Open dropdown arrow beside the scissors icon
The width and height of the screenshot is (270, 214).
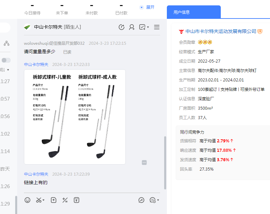(x=44, y=201)
